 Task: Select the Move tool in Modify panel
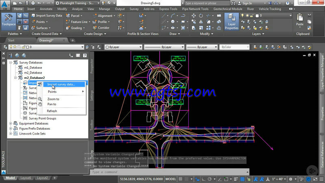click(194, 15)
